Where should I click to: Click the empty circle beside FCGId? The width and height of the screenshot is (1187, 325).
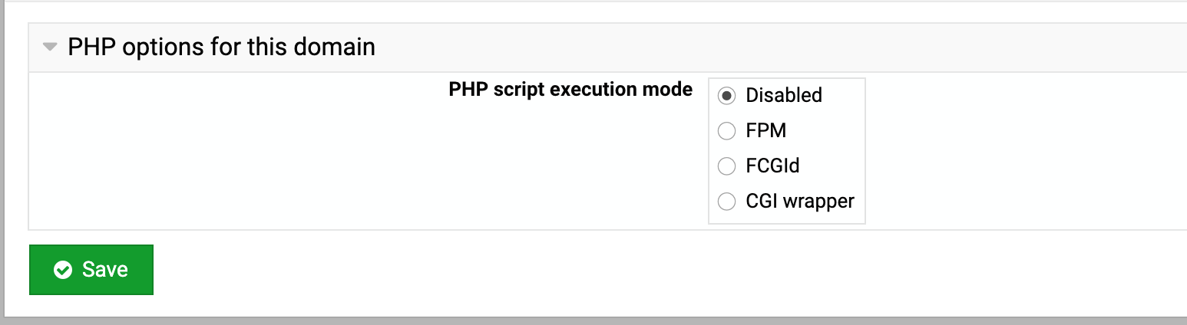[726, 166]
